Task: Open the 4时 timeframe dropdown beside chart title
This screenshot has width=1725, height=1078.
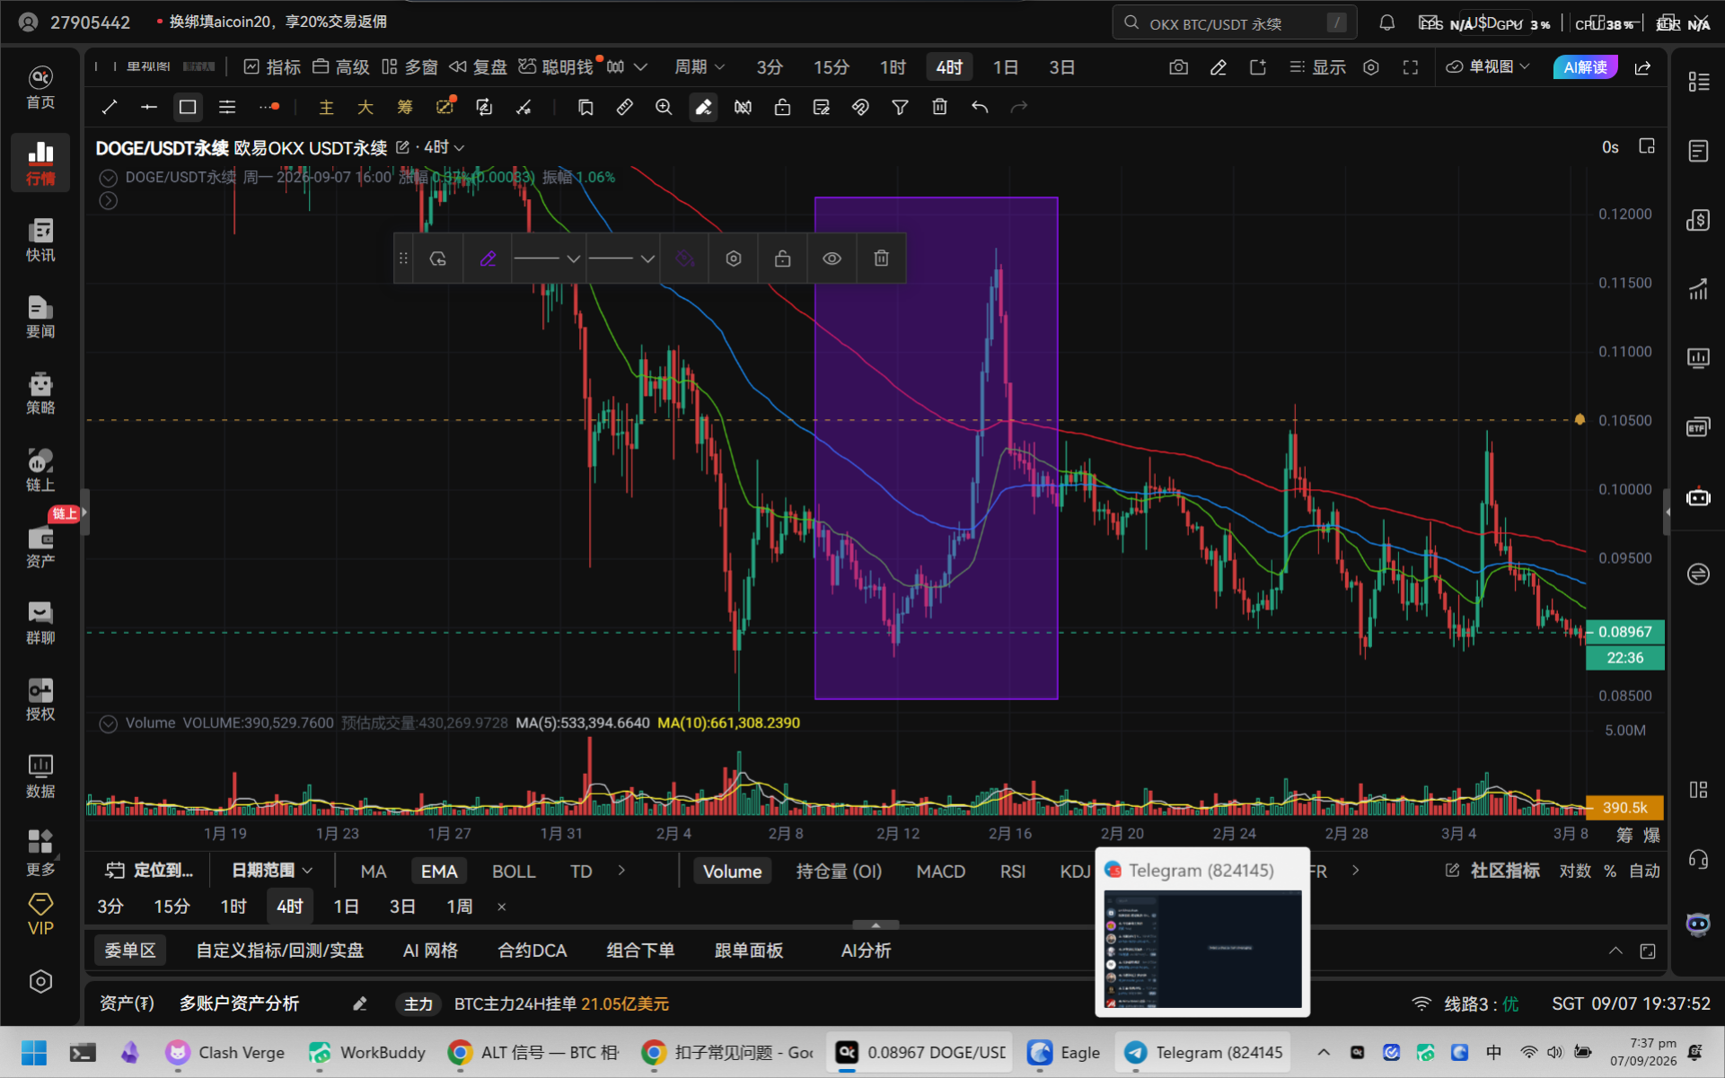Action: click(444, 147)
